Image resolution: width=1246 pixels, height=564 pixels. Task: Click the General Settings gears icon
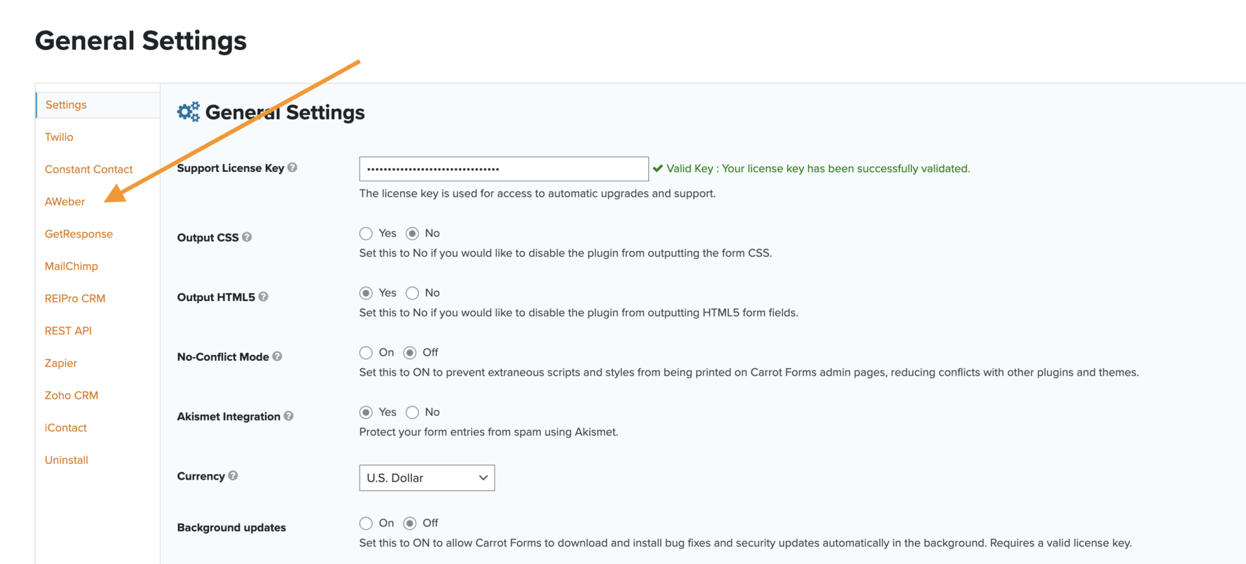tap(189, 112)
